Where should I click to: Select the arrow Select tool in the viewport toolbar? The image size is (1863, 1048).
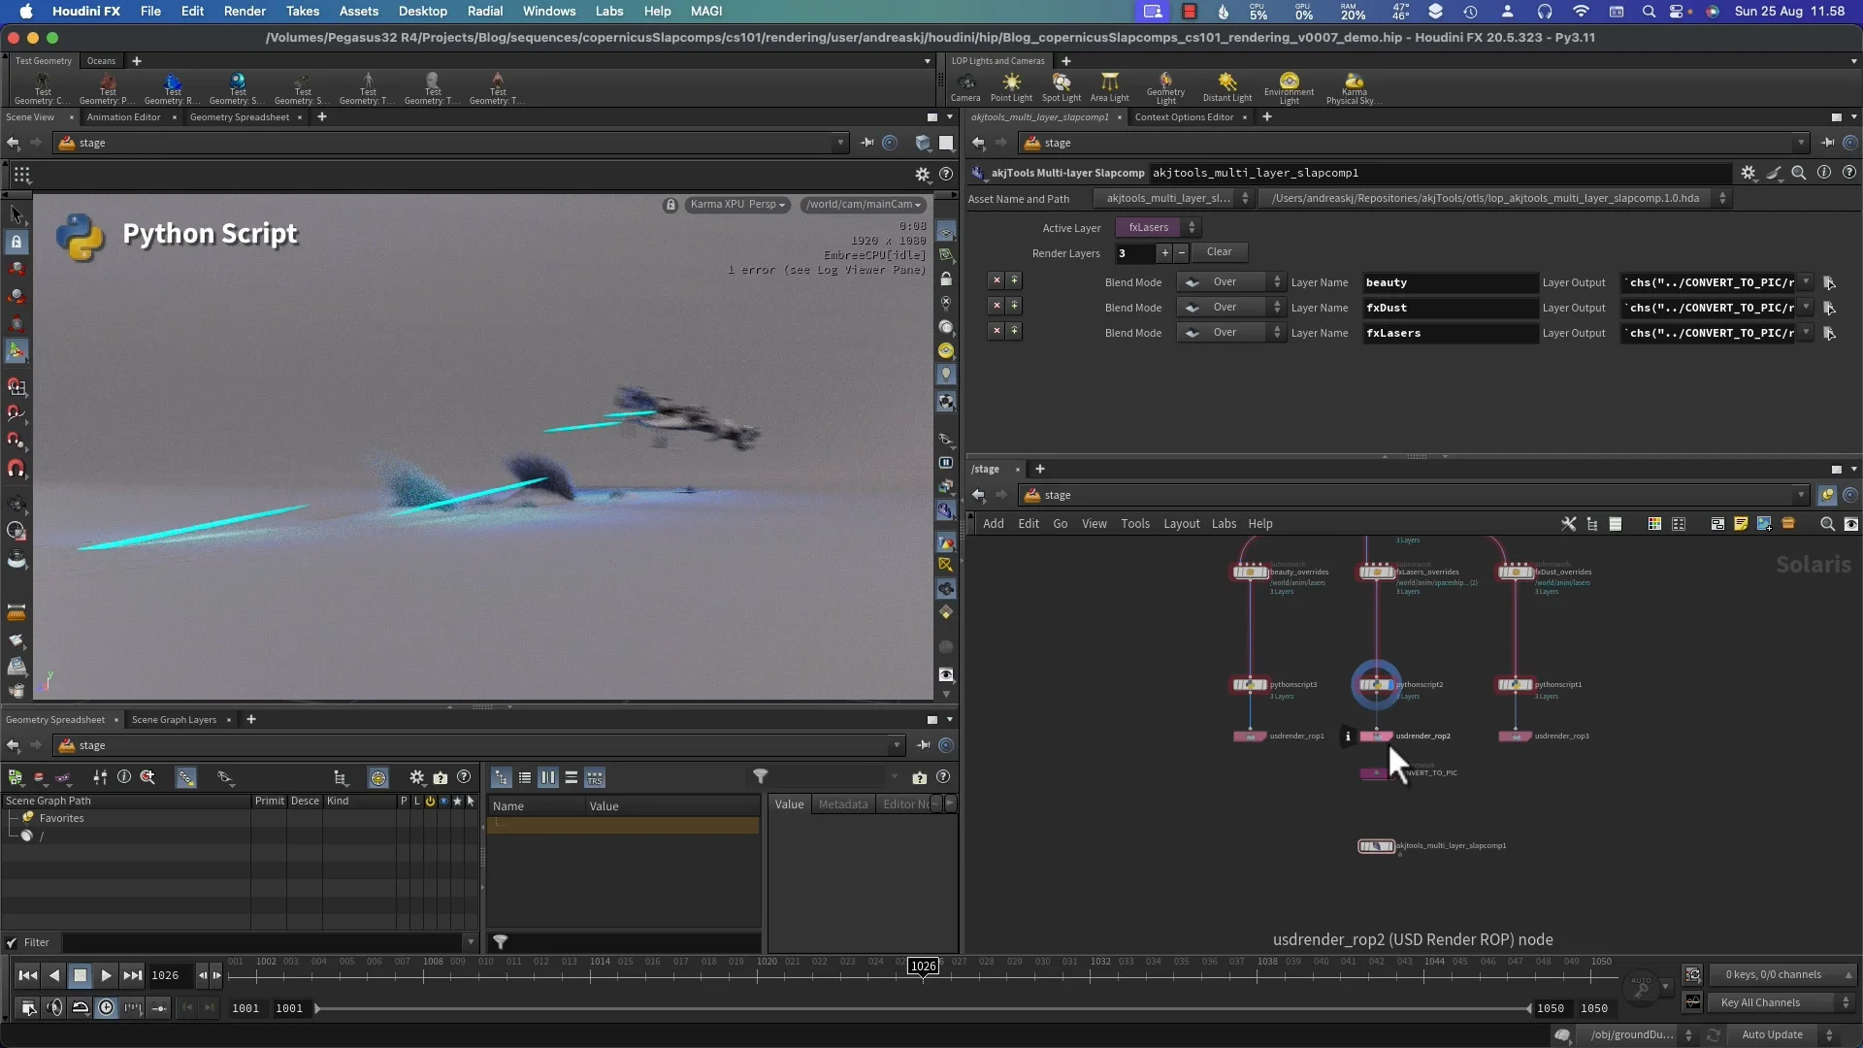[16, 215]
